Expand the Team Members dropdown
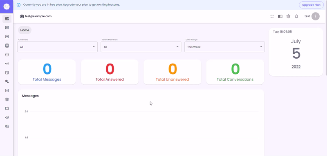Image resolution: width=327 pixels, height=156 pixels. pos(141,47)
